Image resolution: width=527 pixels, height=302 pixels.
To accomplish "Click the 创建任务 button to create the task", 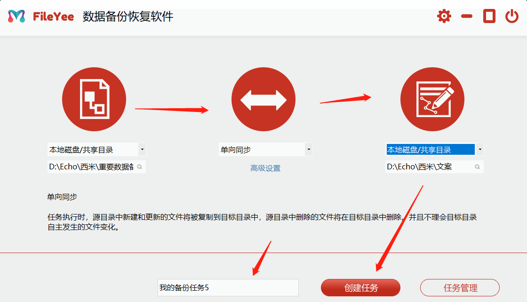I will pos(360,287).
